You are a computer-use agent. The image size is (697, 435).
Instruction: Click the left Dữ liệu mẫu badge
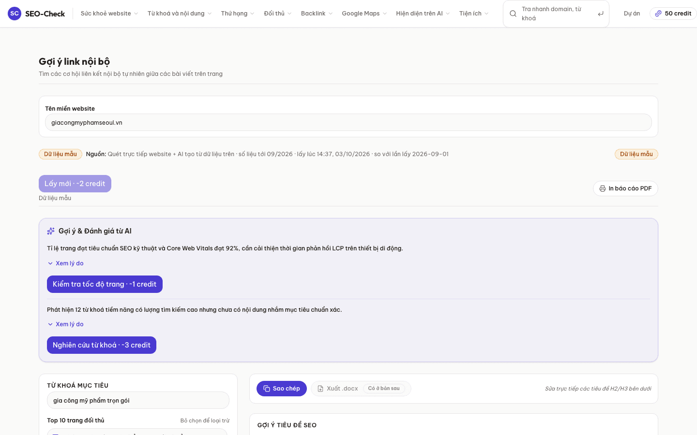(61, 154)
